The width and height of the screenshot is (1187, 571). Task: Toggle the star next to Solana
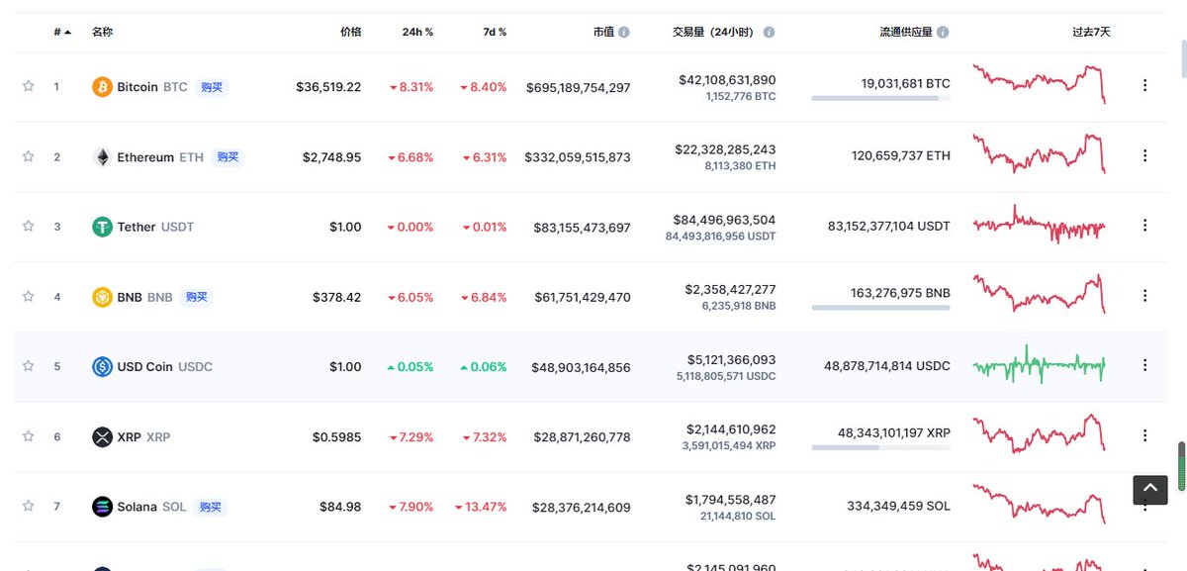click(x=28, y=506)
